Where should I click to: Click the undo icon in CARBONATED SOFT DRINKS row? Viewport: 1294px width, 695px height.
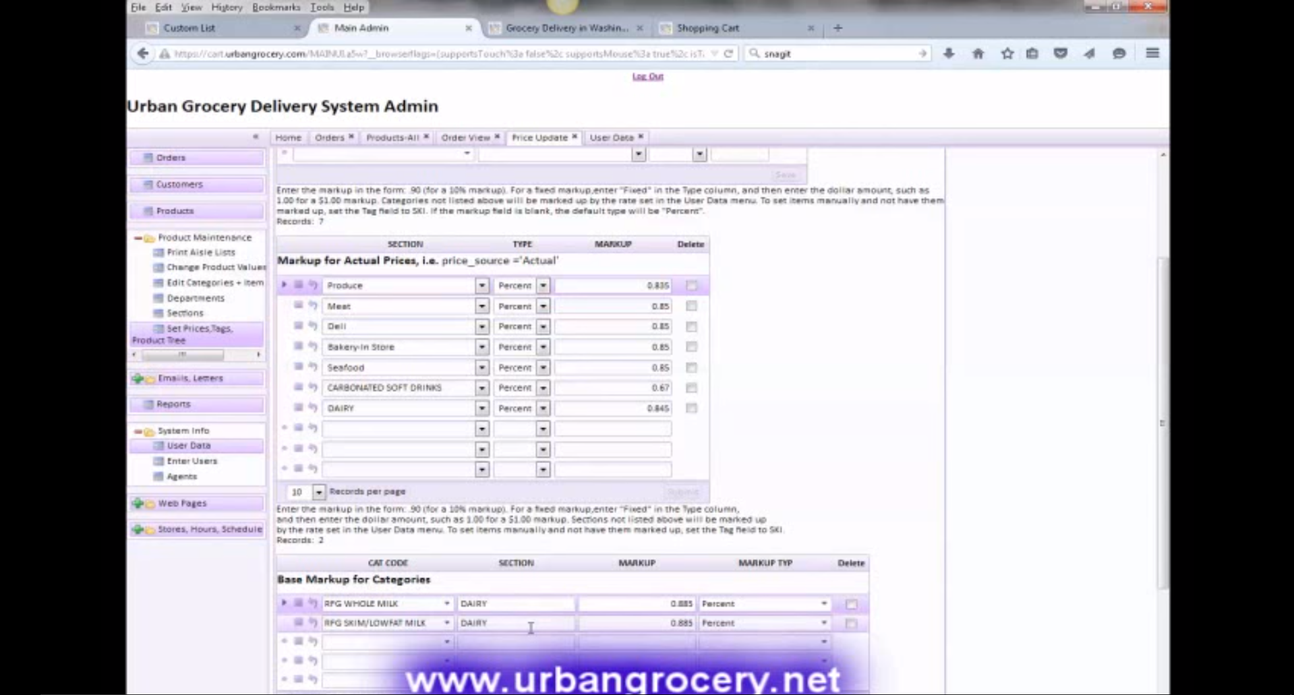[x=313, y=387]
